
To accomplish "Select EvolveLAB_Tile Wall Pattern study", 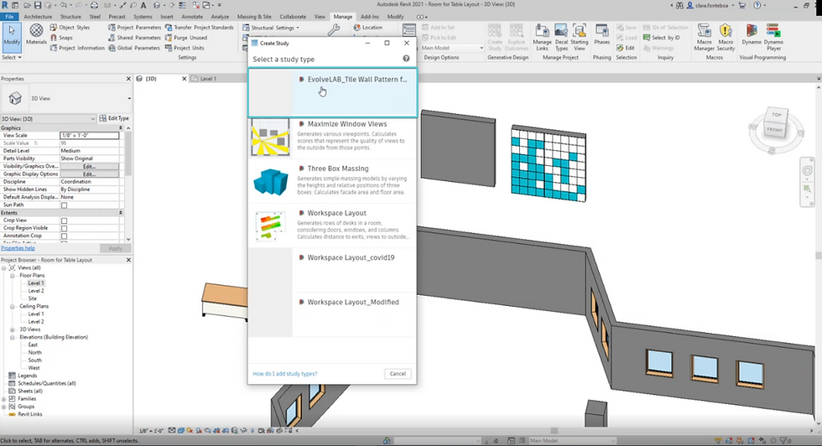I will tap(332, 93).
